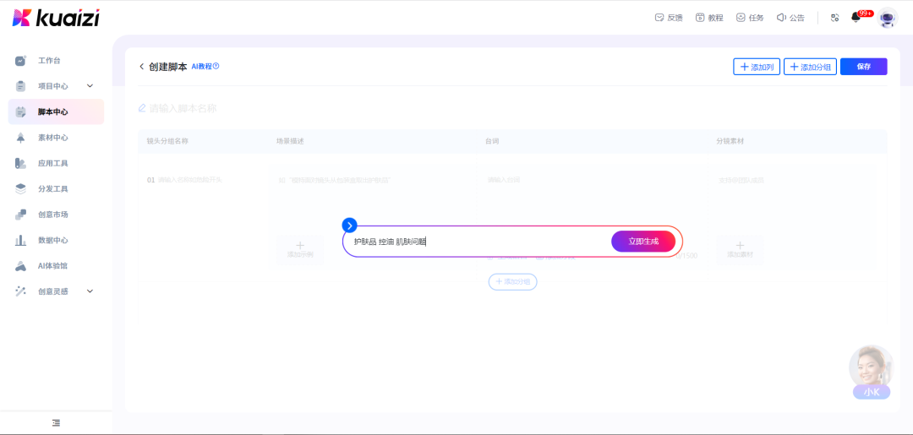913x435 pixels.
Task: Open the AI教程 help link
Action: 205,66
